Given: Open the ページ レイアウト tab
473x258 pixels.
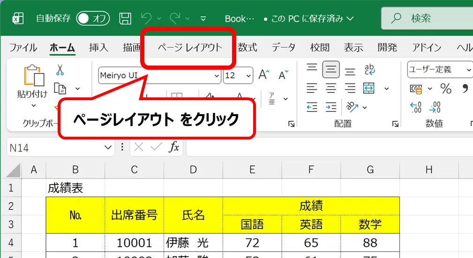Looking at the screenshot, I should pos(189,47).
